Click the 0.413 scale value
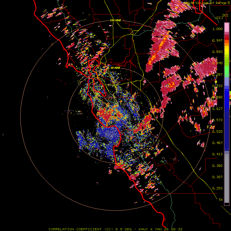Viewport: 231px width, 231px height. click(217, 154)
